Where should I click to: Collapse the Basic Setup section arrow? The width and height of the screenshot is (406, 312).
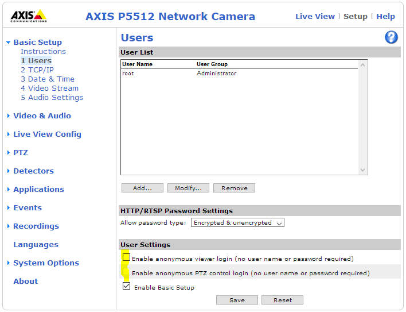click(8, 43)
